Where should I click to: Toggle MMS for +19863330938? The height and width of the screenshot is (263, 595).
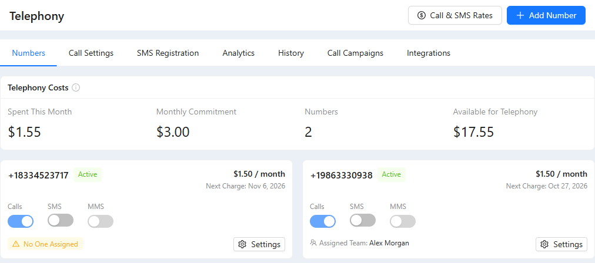(x=403, y=221)
